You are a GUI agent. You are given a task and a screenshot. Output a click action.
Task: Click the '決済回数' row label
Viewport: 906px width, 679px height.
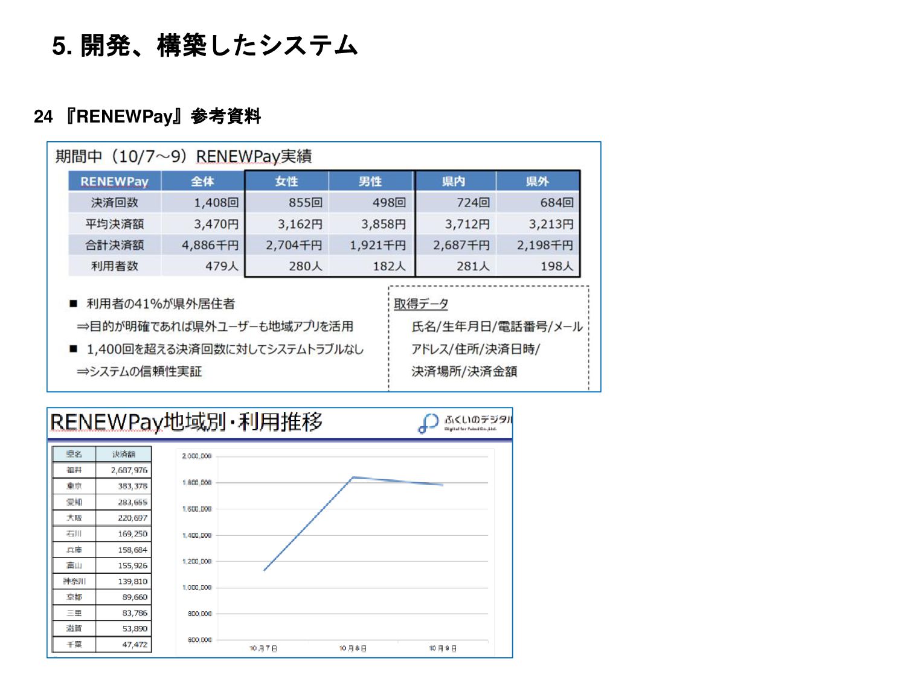coord(114,202)
